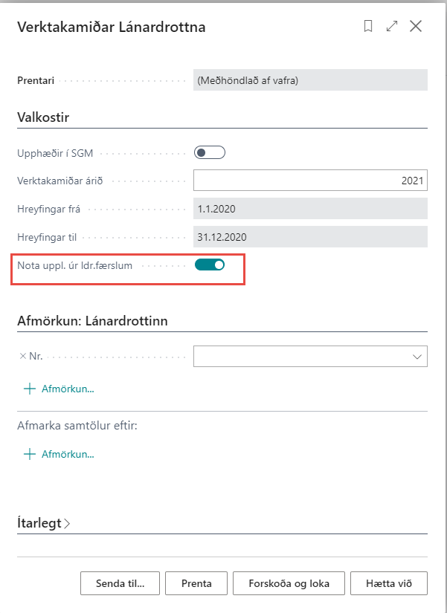
Task: Click the X icon beside Nr. filter
Action: click(22, 357)
